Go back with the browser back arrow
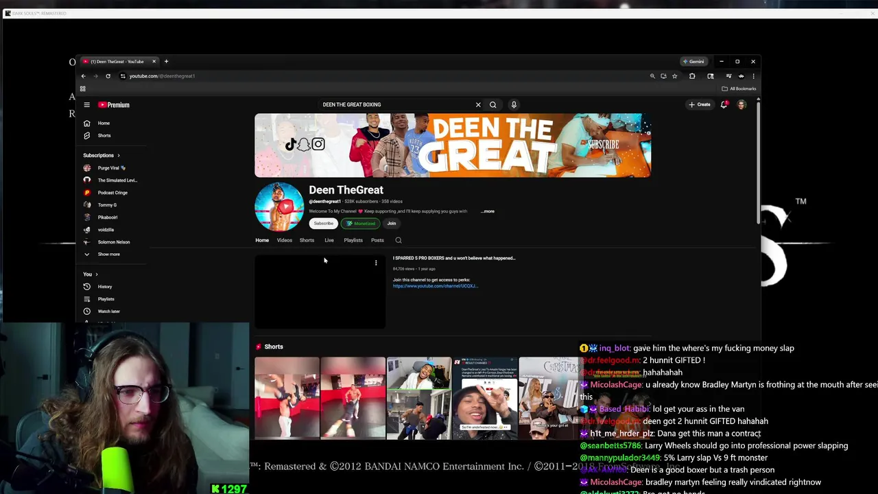 84,76
